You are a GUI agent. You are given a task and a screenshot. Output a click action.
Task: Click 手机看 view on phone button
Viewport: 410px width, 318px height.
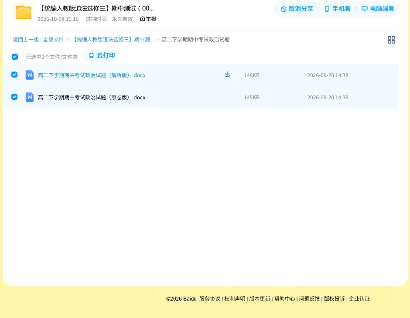coord(337,9)
